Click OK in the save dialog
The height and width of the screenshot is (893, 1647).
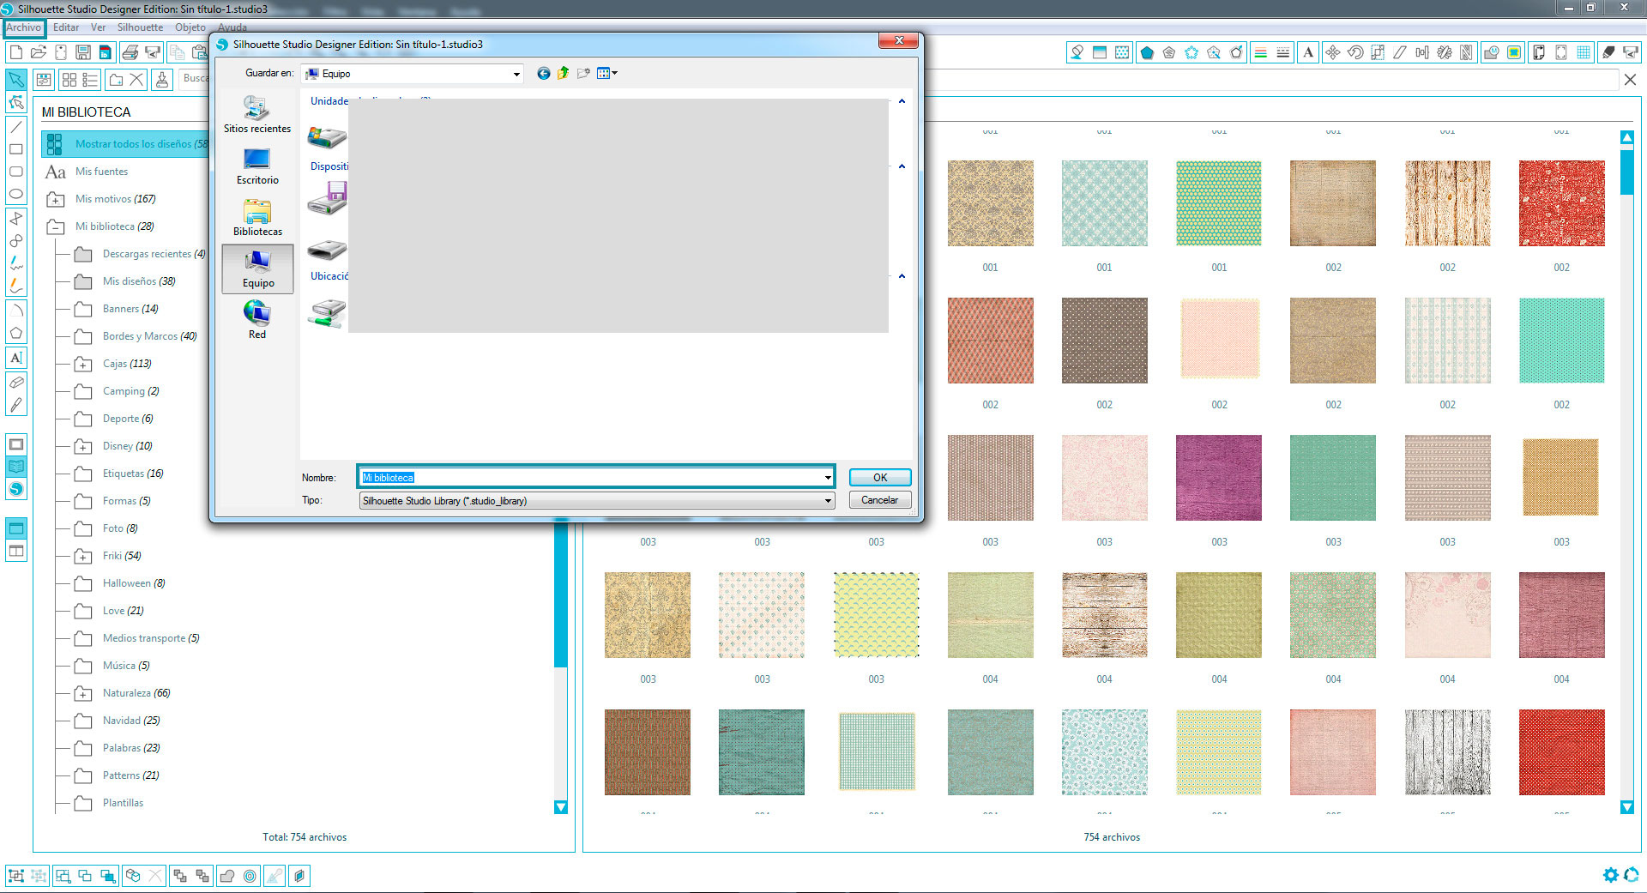pyautogui.click(x=880, y=478)
